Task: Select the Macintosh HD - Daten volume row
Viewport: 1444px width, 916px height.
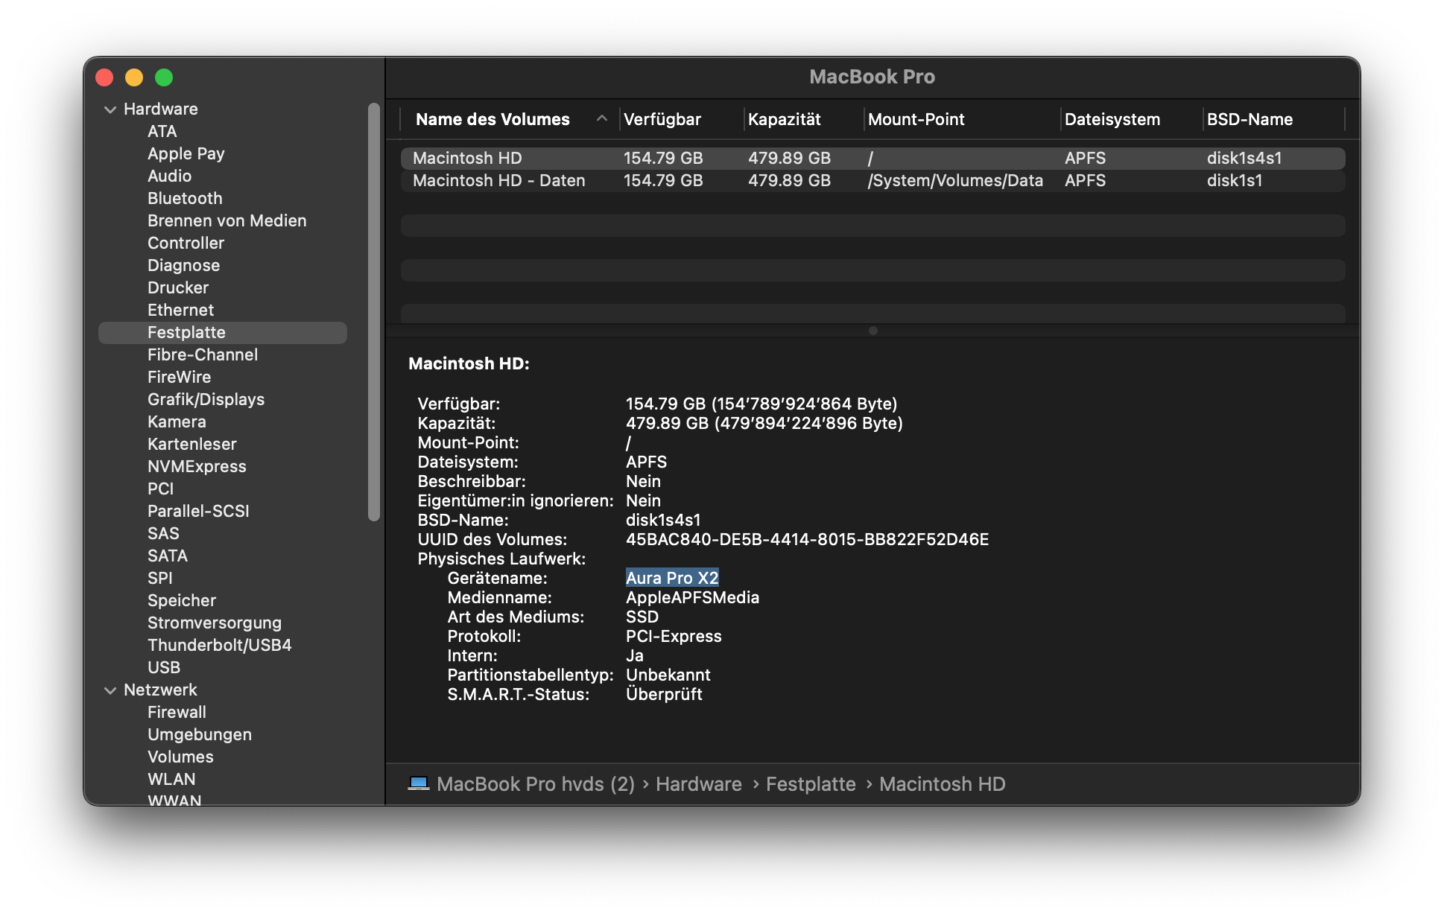Action: pos(498,180)
